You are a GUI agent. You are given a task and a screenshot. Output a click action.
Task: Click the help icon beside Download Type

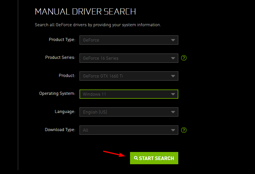(184, 130)
